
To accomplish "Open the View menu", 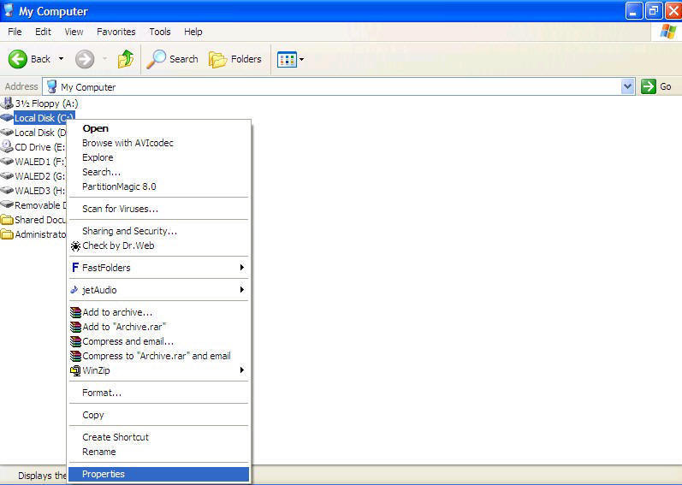I will 74,32.
